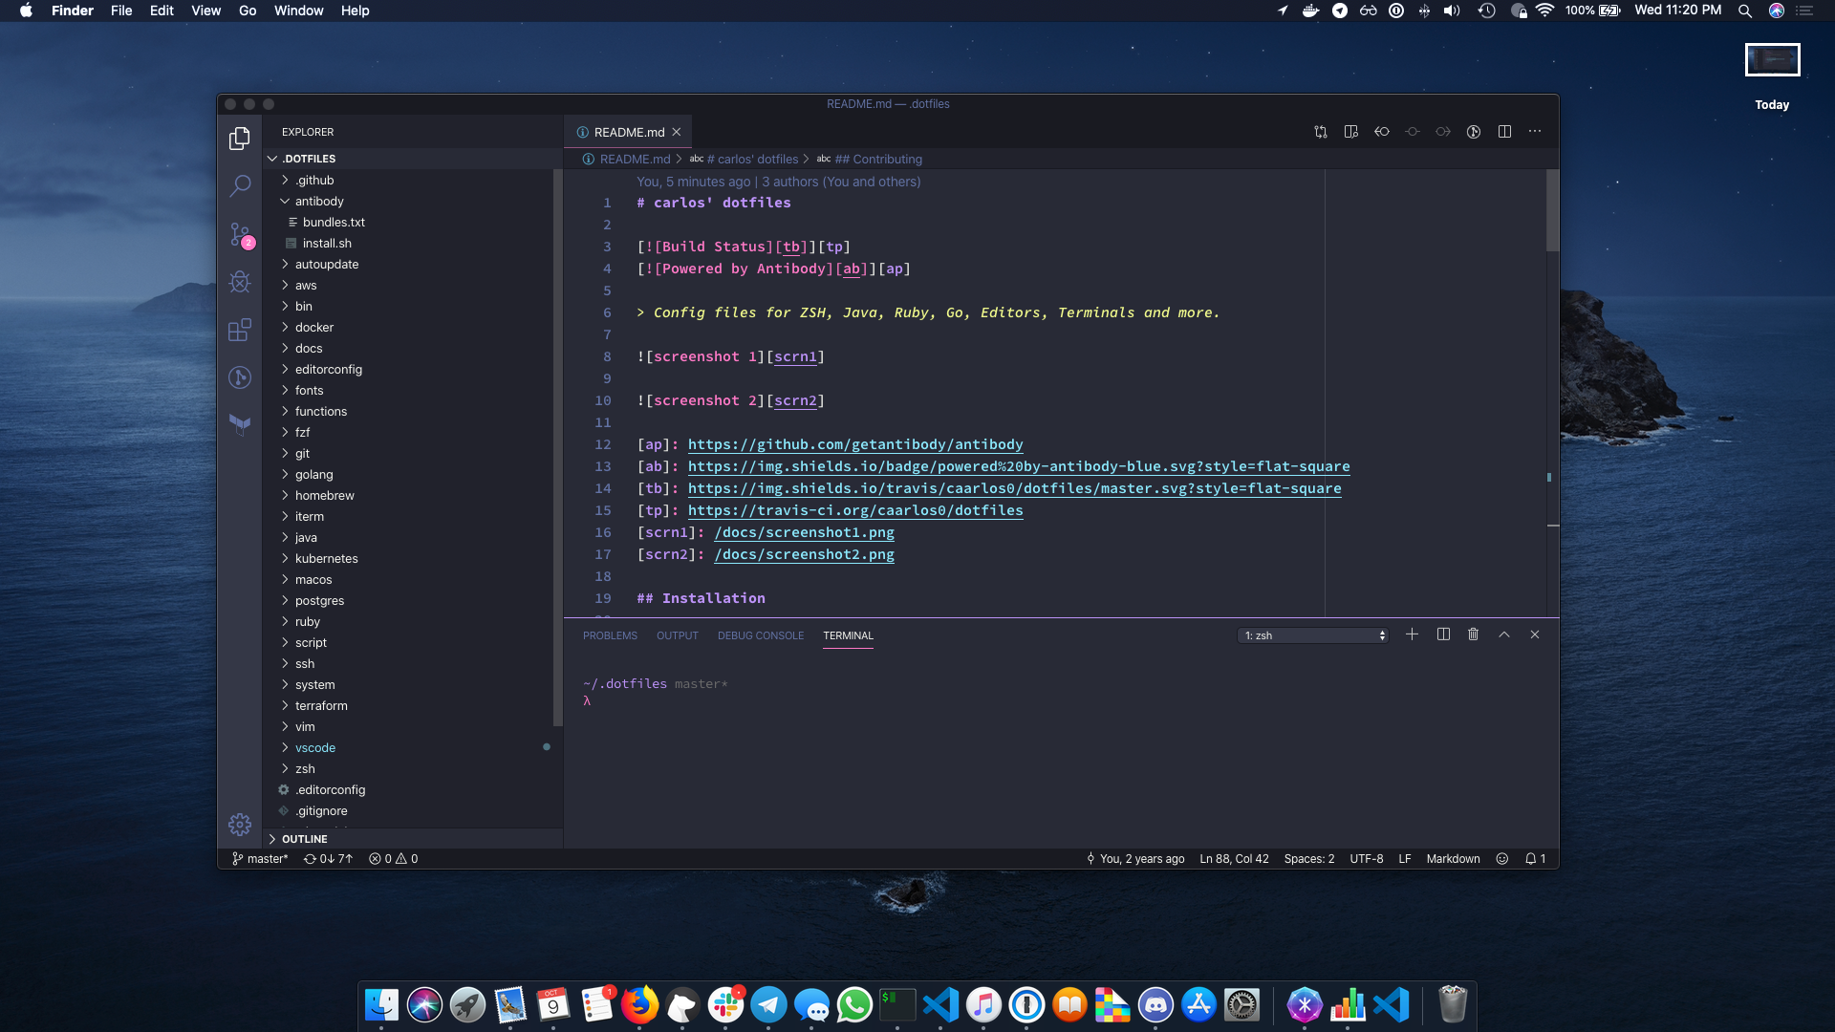Screen dimensions: 1835x1032
Task: Launch Firefox from the Dock
Action: point(639,1005)
